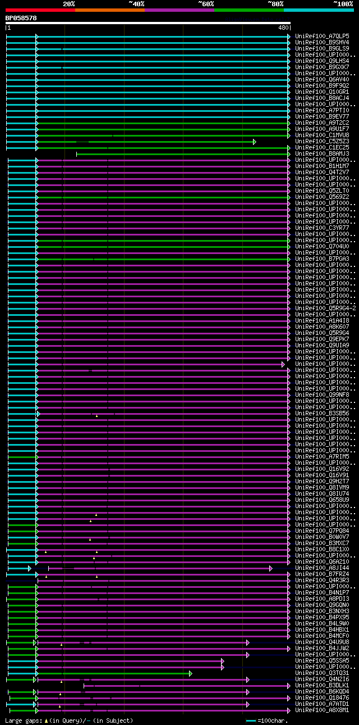This screenshot has width=359, height=725.
Task: Select UniRef100_Q4T2V7 label
Action: [x=322, y=172]
